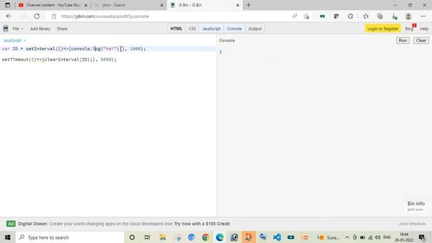Toggle the CSS panel
Image resolution: width=432 pixels, height=243 pixels.
coord(192,28)
